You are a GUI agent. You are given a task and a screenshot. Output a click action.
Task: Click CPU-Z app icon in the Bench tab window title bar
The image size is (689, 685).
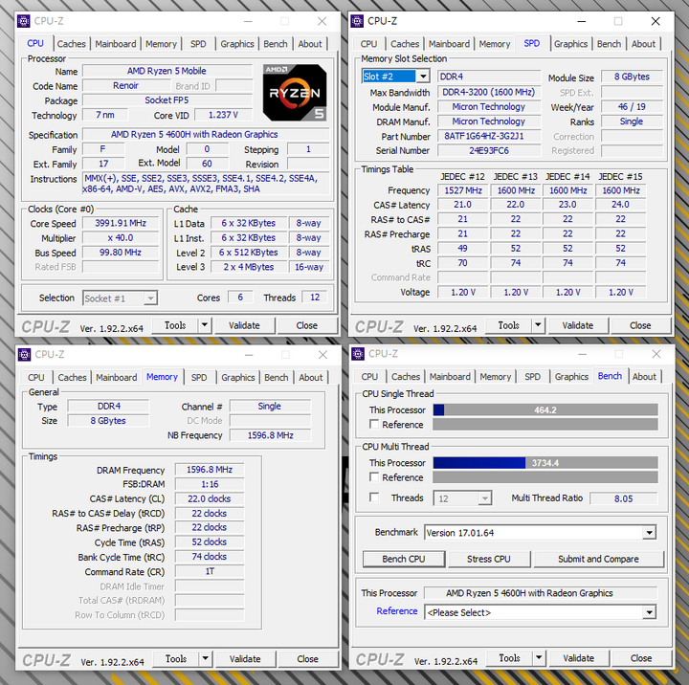(358, 354)
